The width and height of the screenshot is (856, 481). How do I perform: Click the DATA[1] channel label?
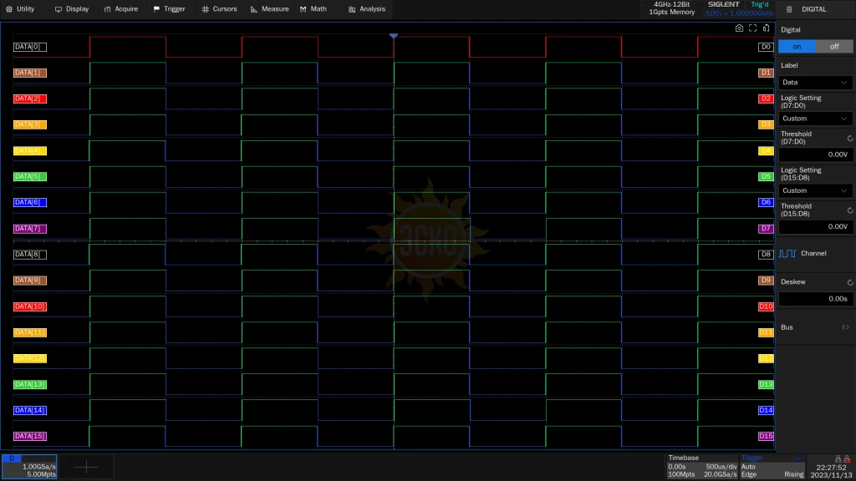point(30,73)
